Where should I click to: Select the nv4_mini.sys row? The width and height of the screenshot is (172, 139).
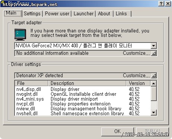[83, 99]
